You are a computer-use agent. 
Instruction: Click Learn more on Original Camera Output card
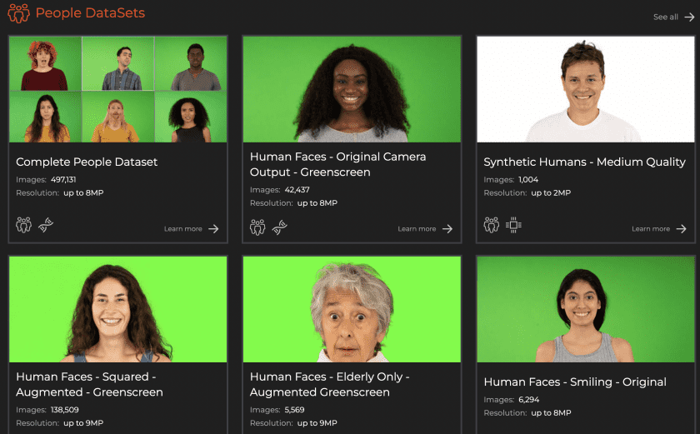417,229
